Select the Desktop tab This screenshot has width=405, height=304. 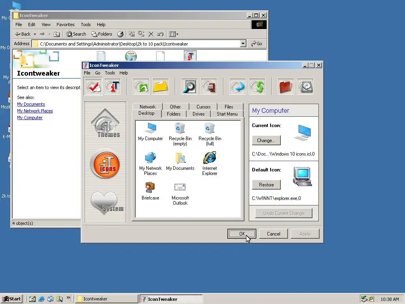(x=146, y=113)
